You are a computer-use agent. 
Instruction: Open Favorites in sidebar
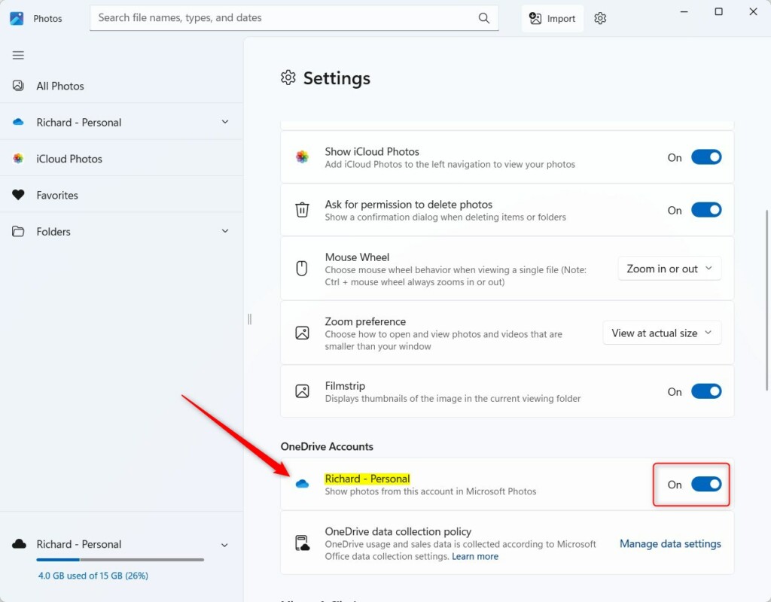pyautogui.click(x=121, y=195)
